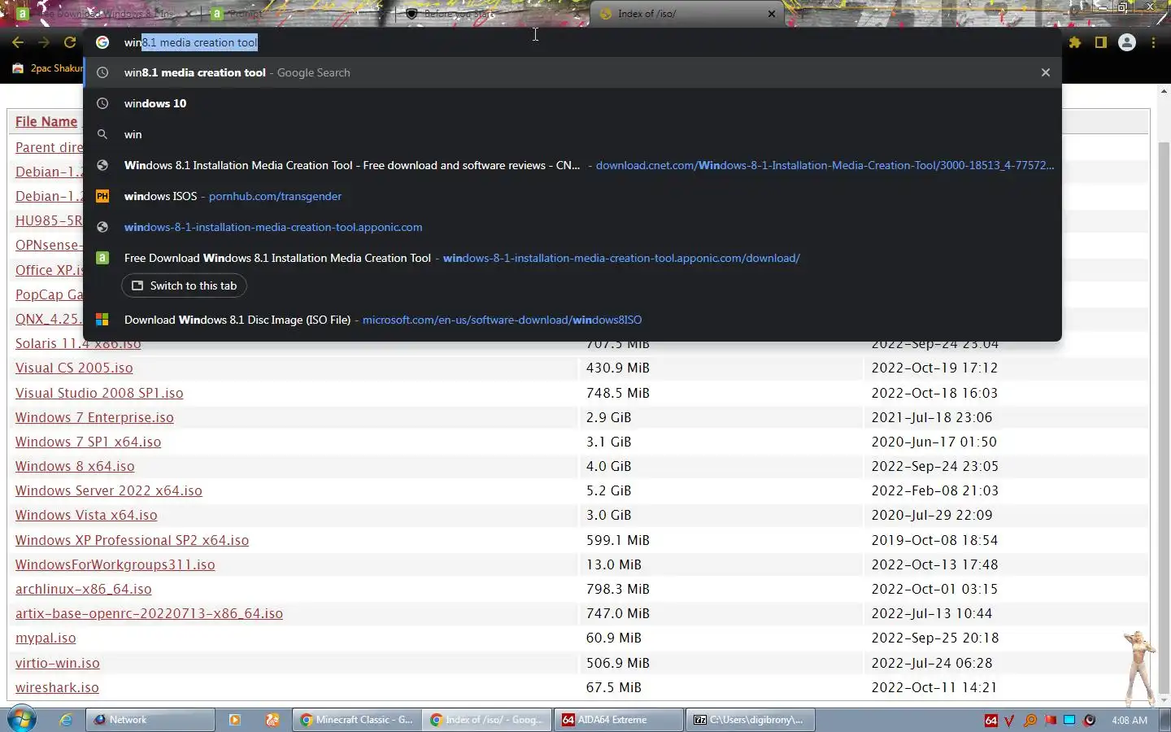Open Windows 7 Enterprise.iso link
Image resolution: width=1171 pixels, height=732 pixels.
click(x=94, y=417)
